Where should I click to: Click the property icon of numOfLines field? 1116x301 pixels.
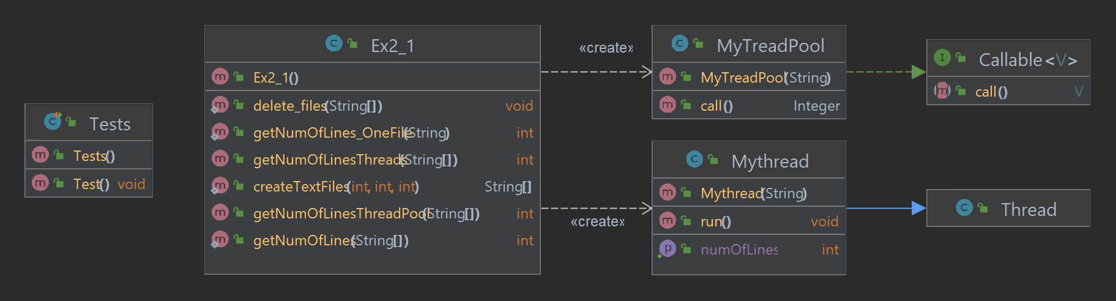tap(668, 248)
